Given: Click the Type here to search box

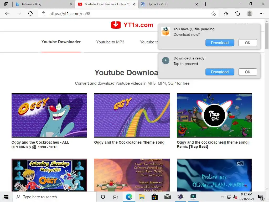Looking at the screenshot, I should click(x=55, y=197).
